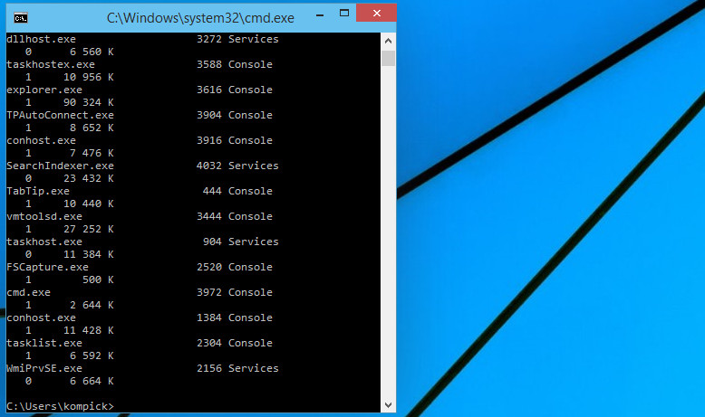This screenshot has height=417, width=705.
Task: Click the tasklist.exe process name
Action: (x=44, y=343)
